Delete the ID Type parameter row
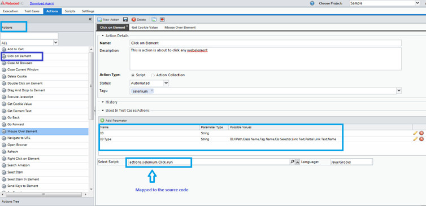The width and height of the screenshot is (426, 206). (421, 139)
